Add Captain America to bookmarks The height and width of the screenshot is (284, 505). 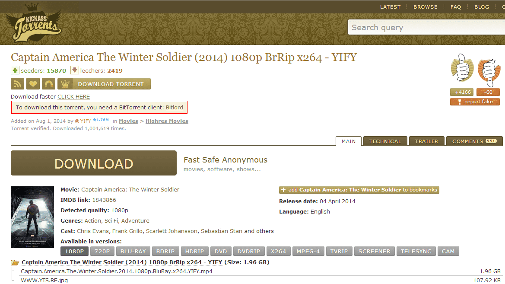pos(359,190)
